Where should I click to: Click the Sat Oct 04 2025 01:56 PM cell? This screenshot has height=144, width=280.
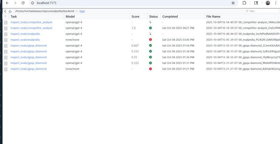(178, 46)
